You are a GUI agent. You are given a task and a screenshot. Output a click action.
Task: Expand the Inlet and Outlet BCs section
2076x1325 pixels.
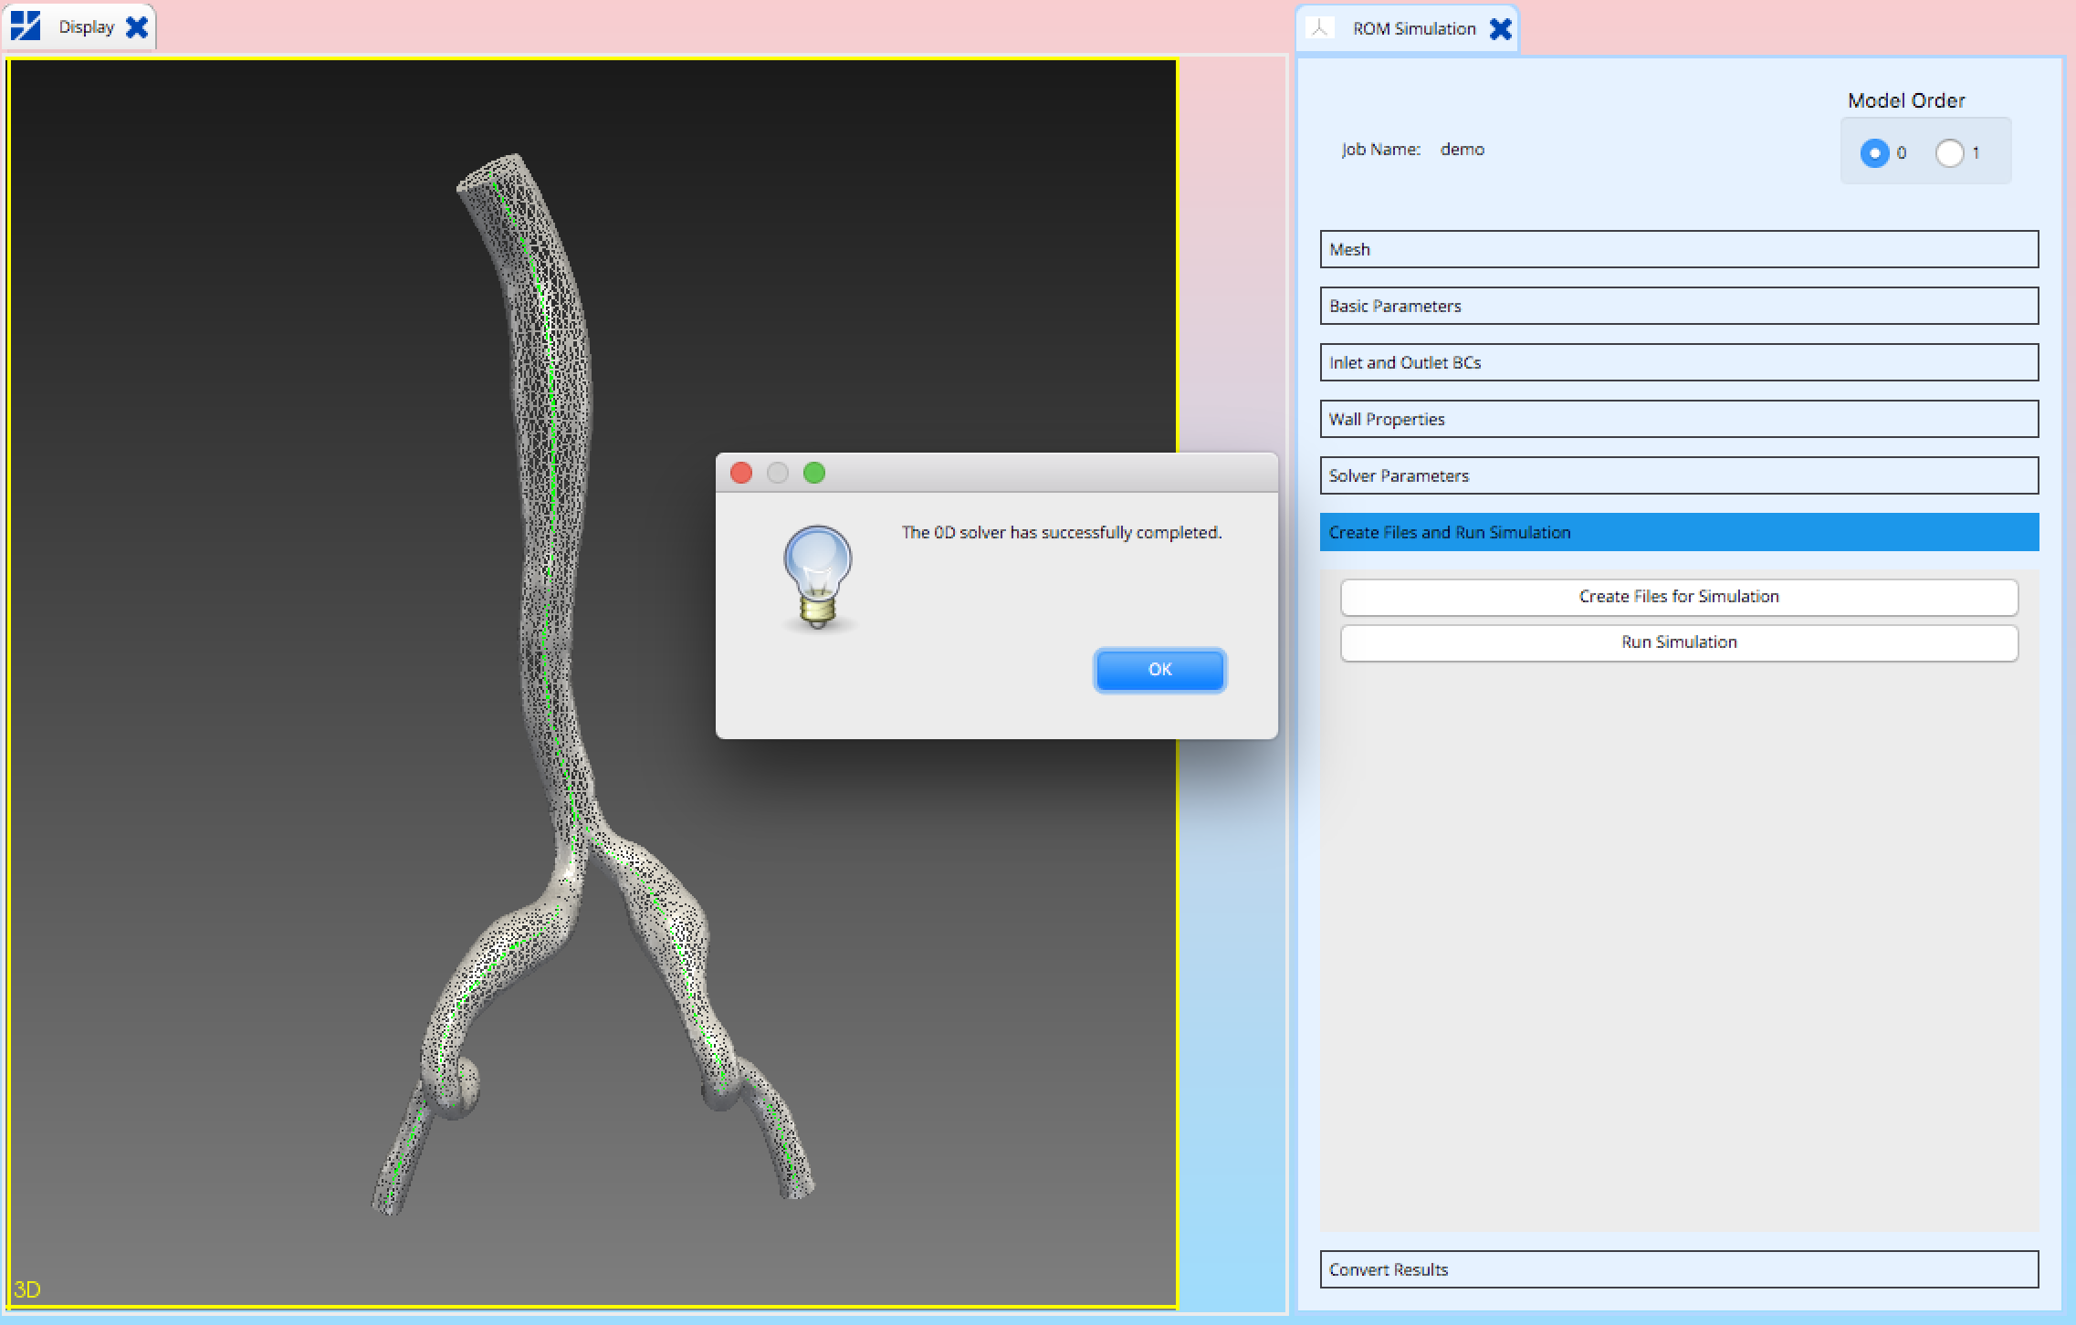(x=1679, y=362)
